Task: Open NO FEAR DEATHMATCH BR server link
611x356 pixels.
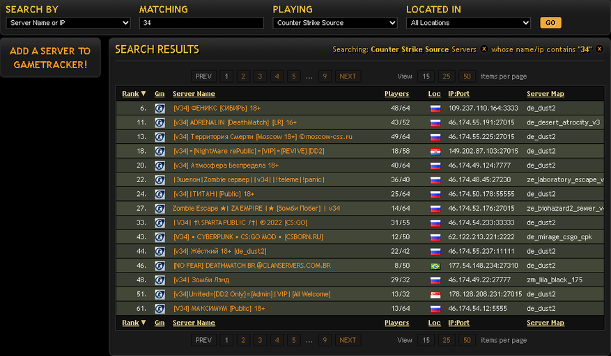Action: coord(252,266)
